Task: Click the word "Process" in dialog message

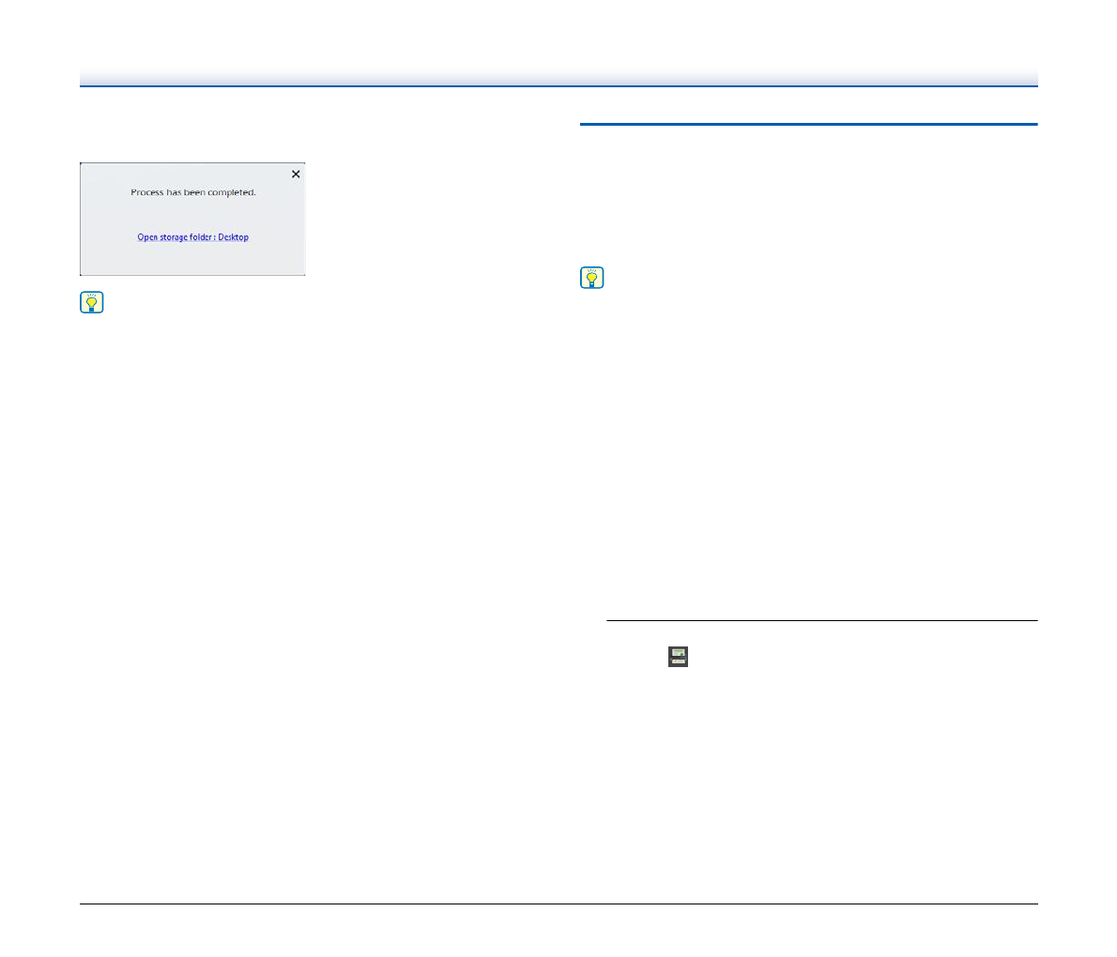Action: [x=147, y=192]
